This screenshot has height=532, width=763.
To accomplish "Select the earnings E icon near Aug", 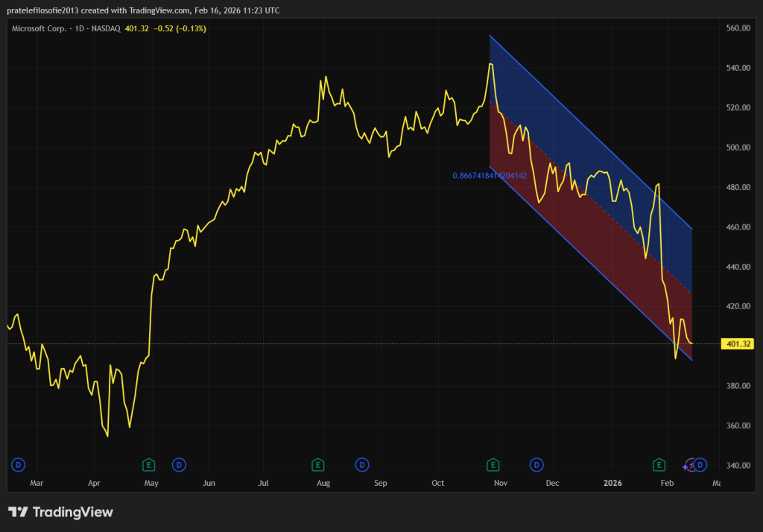I will (x=317, y=465).
